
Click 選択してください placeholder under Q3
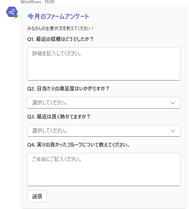coord(49,131)
